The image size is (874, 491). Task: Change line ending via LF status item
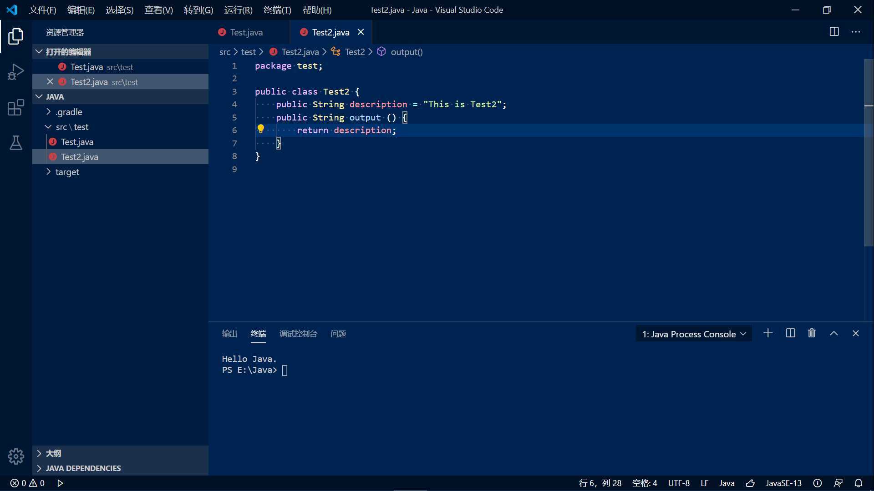point(705,483)
